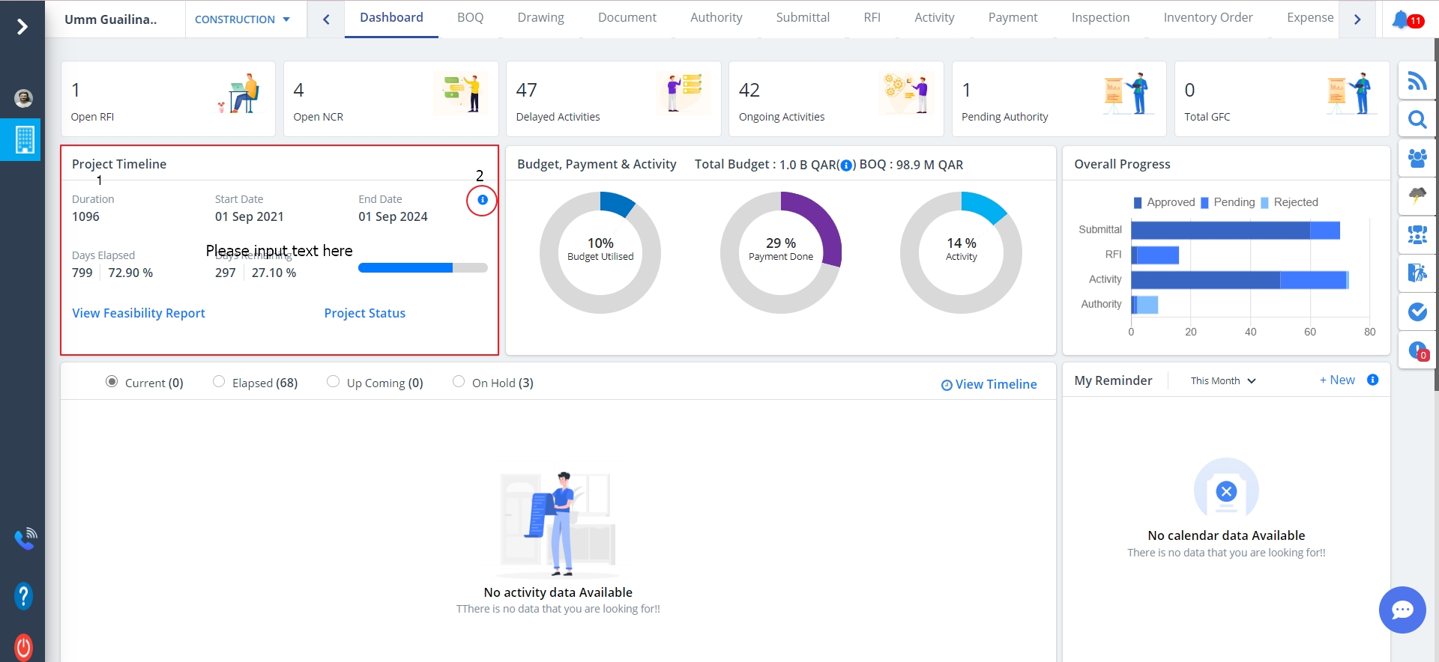Click the RSS feed icon in right sidebar

pos(1417,81)
